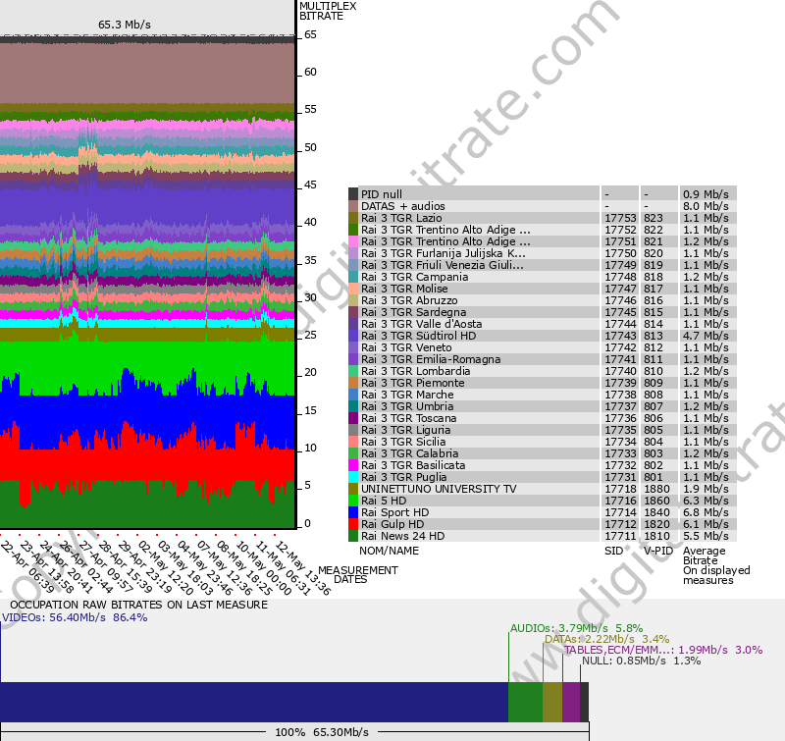
Task: Click the Rai 5 HD green swatch
Action: (353, 501)
